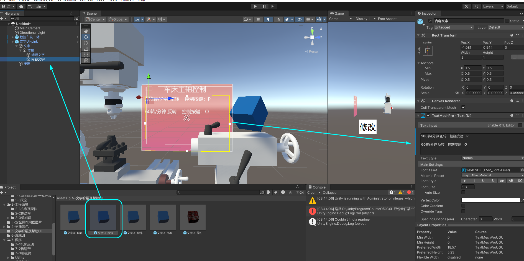The height and width of the screenshot is (261, 524).
Task: Toggle the 内容文字 active checkbox in Inspector
Action: click(x=430, y=21)
